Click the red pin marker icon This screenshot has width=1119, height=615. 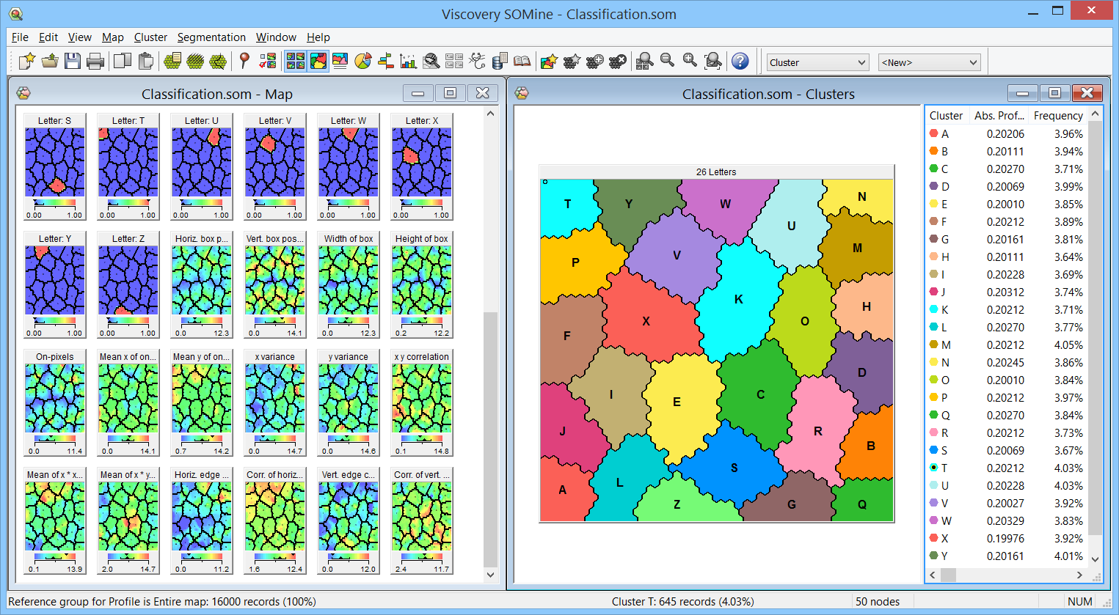(244, 62)
